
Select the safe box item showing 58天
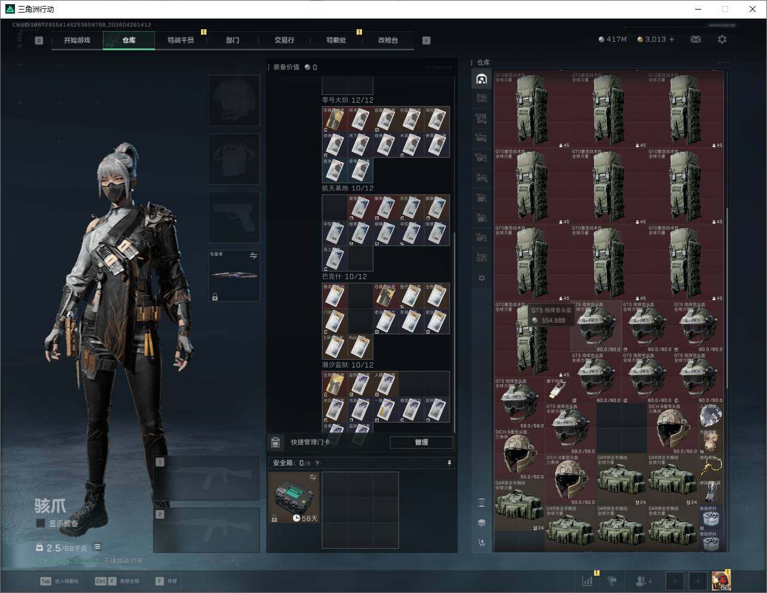[294, 497]
